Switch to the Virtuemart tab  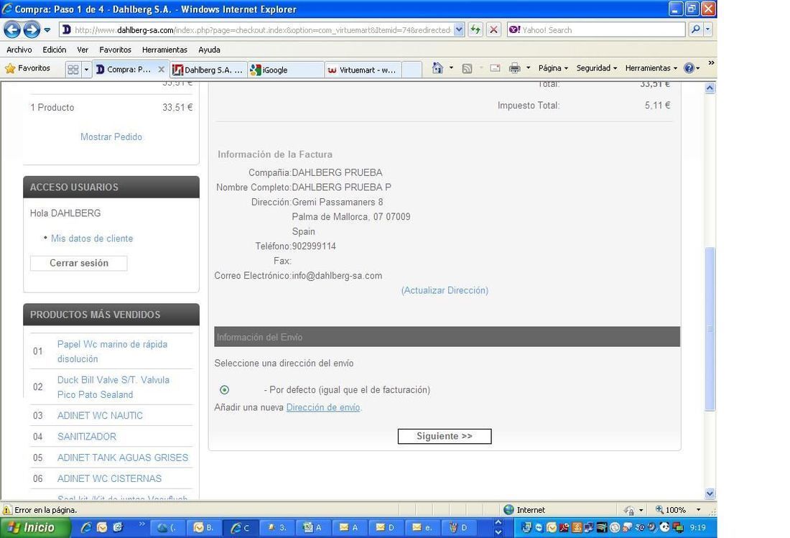(x=363, y=70)
